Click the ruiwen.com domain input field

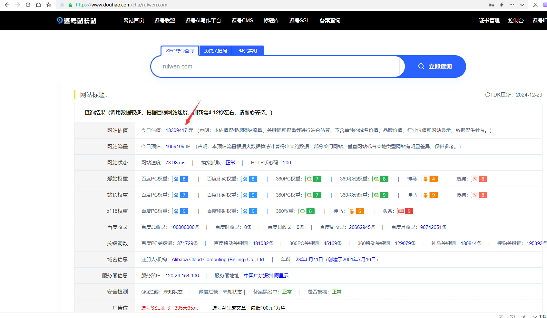278,67
